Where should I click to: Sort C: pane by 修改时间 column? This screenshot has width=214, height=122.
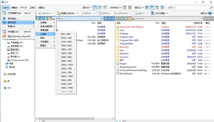click(x=198, y=23)
